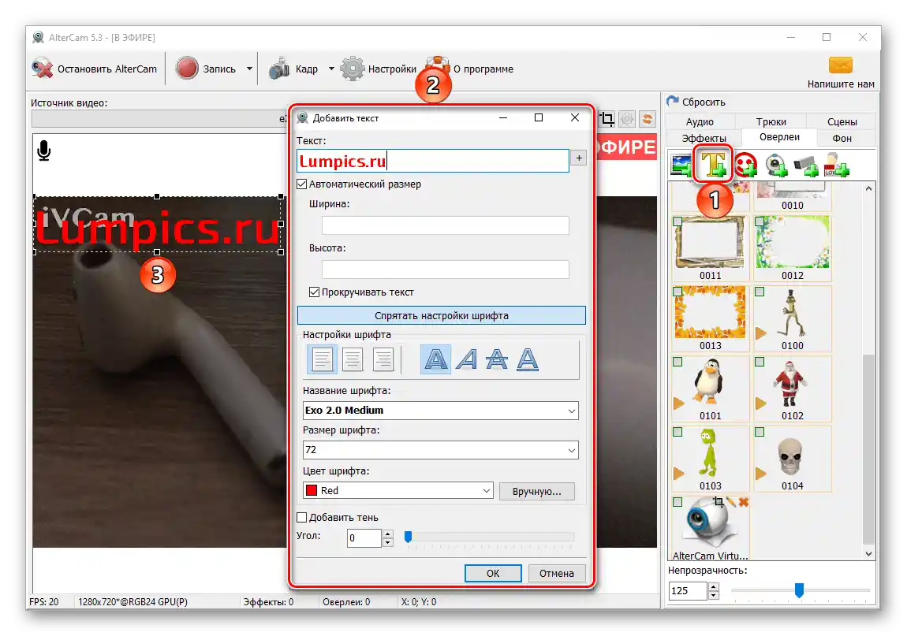This screenshot has height=636, width=907.
Task: Open the video source combo box
Action: [159, 119]
